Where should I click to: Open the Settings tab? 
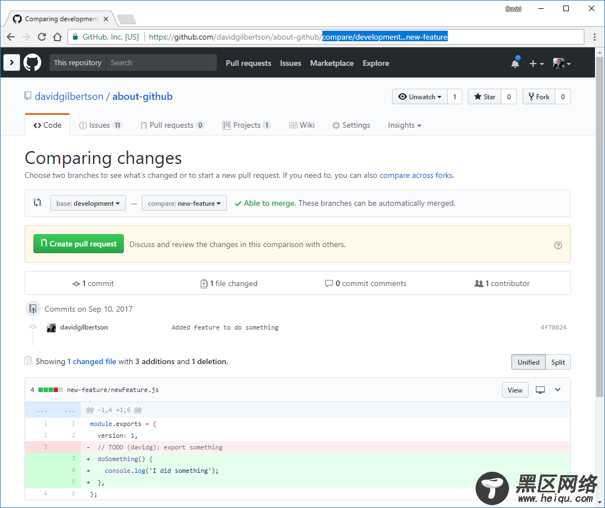pyautogui.click(x=351, y=125)
